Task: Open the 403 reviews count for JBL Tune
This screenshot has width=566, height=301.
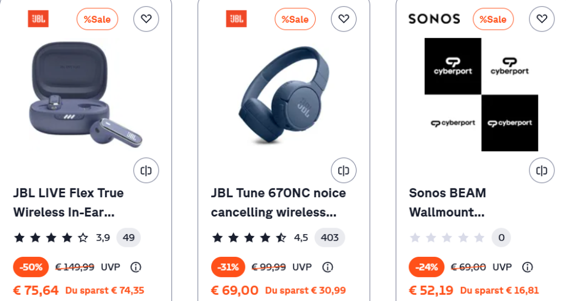Action: pyautogui.click(x=329, y=237)
